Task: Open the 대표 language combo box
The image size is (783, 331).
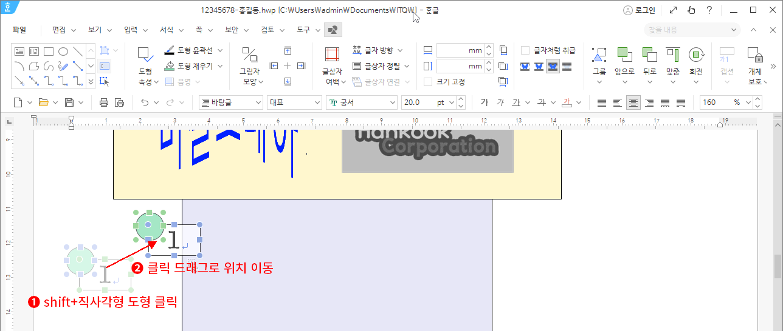Action: 294,102
